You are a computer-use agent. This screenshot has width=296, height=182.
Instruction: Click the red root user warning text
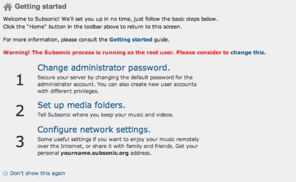[x=115, y=53]
